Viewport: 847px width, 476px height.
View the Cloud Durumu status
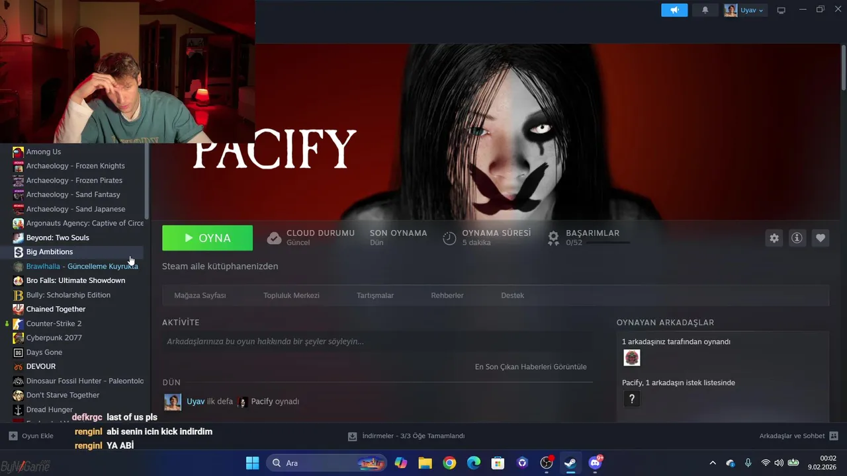[x=311, y=238]
